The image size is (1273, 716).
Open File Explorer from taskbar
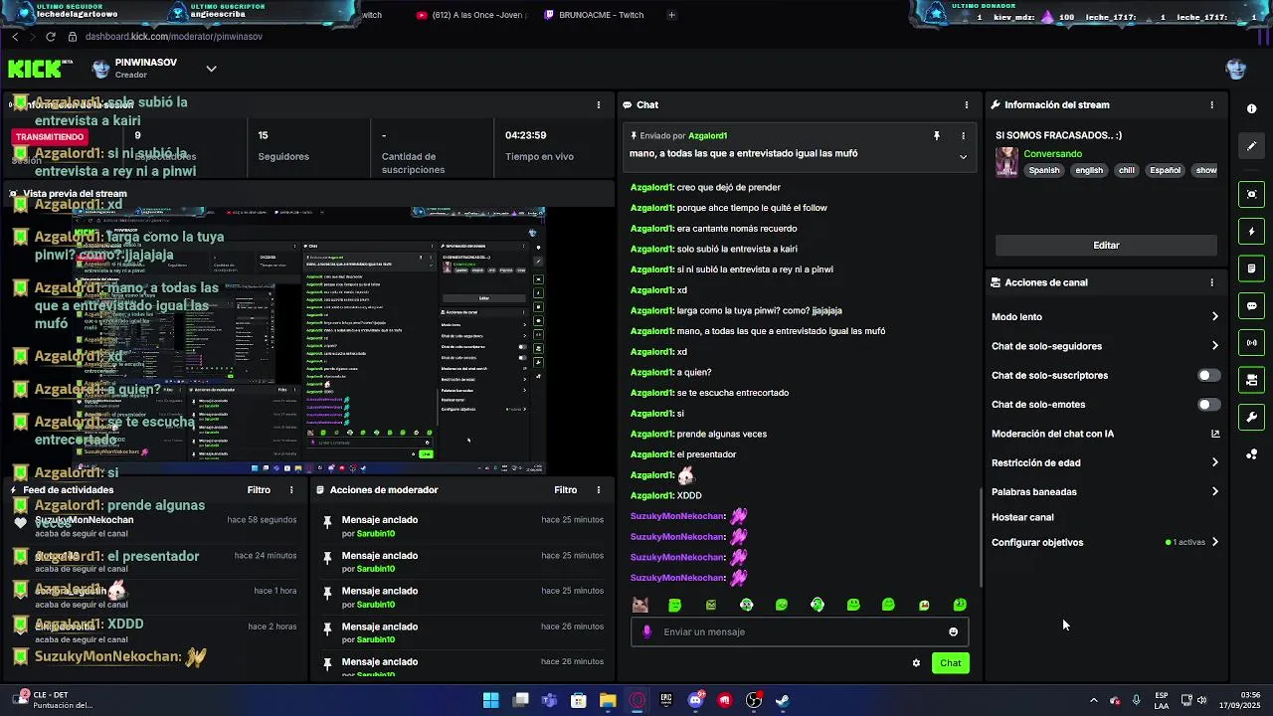(608, 700)
